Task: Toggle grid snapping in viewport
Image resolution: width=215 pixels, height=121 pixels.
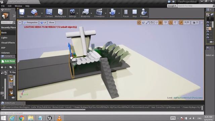Action: click(x=161, y=23)
